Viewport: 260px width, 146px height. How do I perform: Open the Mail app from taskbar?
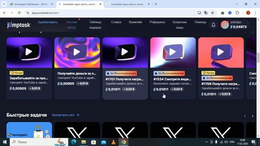(x=104, y=142)
